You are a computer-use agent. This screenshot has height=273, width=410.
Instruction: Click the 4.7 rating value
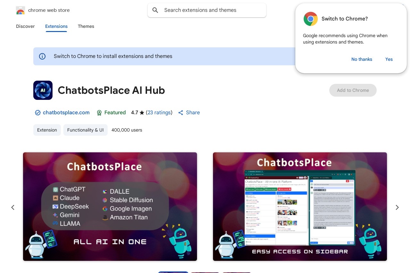tap(135, 113)
